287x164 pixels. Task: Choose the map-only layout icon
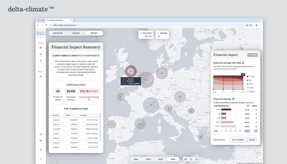point(197,159)
